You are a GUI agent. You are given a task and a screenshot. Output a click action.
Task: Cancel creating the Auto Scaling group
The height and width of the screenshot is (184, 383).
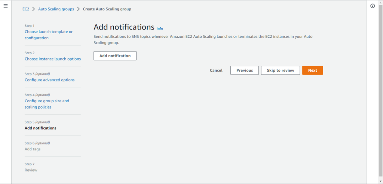(x=216, y=71)
